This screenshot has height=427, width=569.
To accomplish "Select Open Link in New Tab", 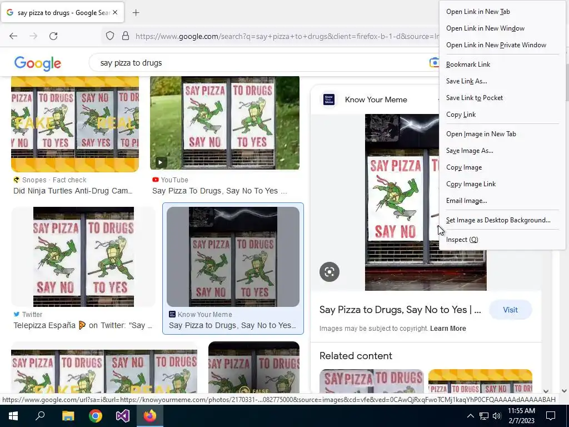I will point(502,12).
